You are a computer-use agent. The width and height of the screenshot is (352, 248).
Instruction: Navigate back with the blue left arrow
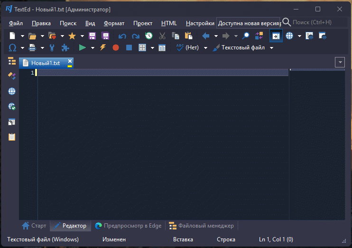click(x=205, y=36)
